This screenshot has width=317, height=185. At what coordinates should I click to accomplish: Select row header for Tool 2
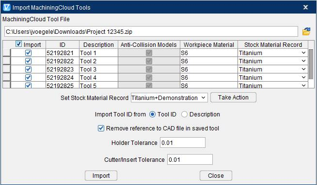coord(7,61)
